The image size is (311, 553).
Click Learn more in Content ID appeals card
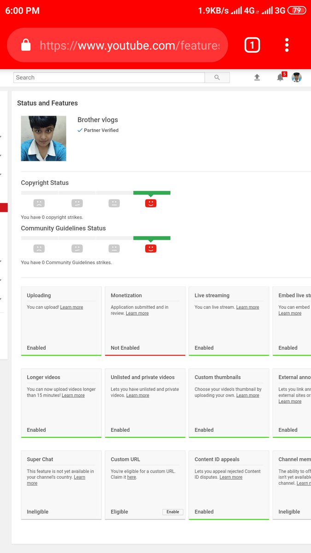click(231, 477)
